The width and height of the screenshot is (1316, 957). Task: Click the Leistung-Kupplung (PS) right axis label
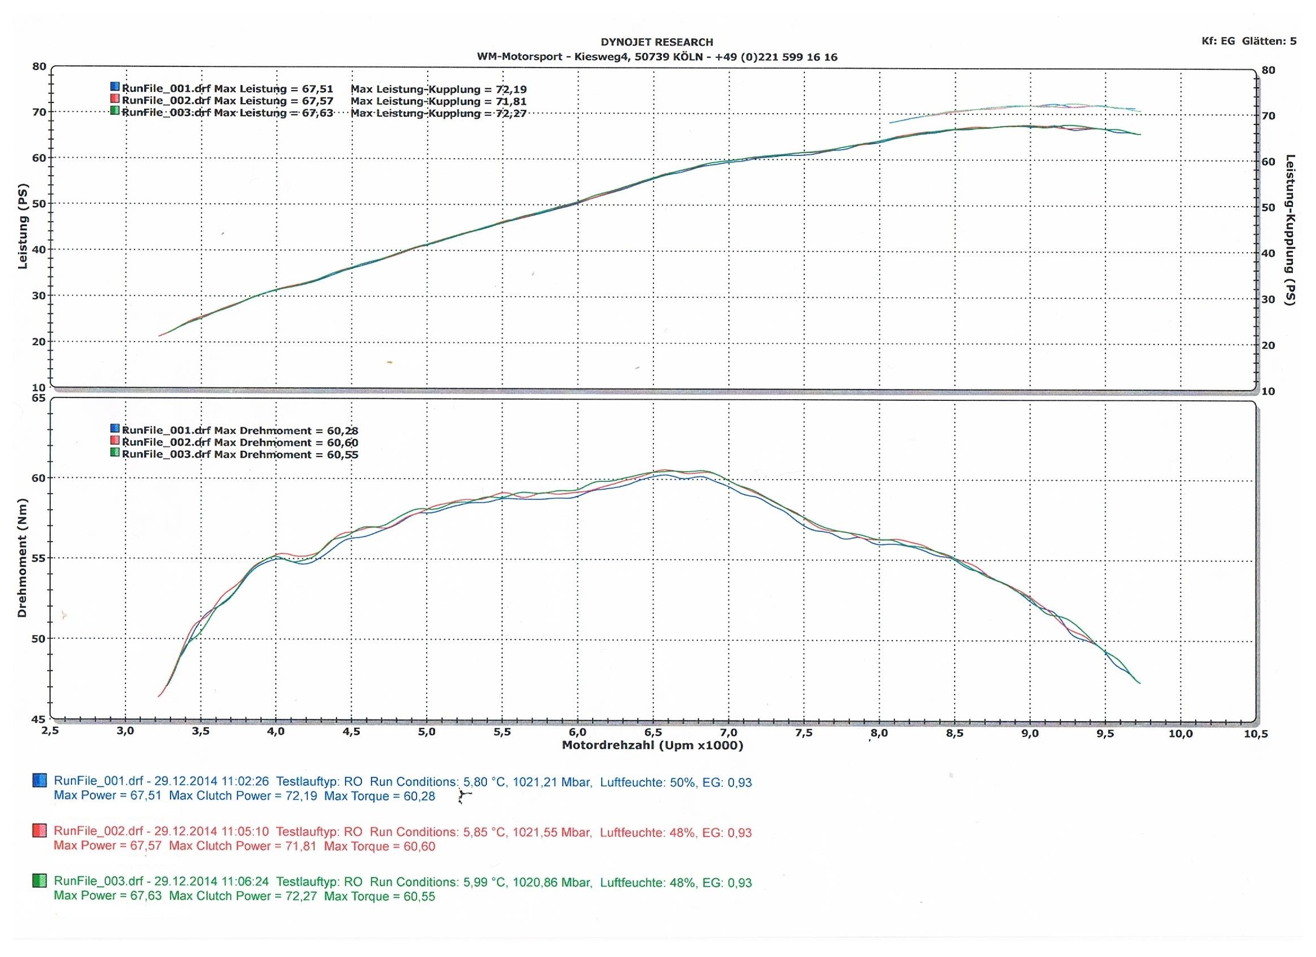(x=1290, y=230)
